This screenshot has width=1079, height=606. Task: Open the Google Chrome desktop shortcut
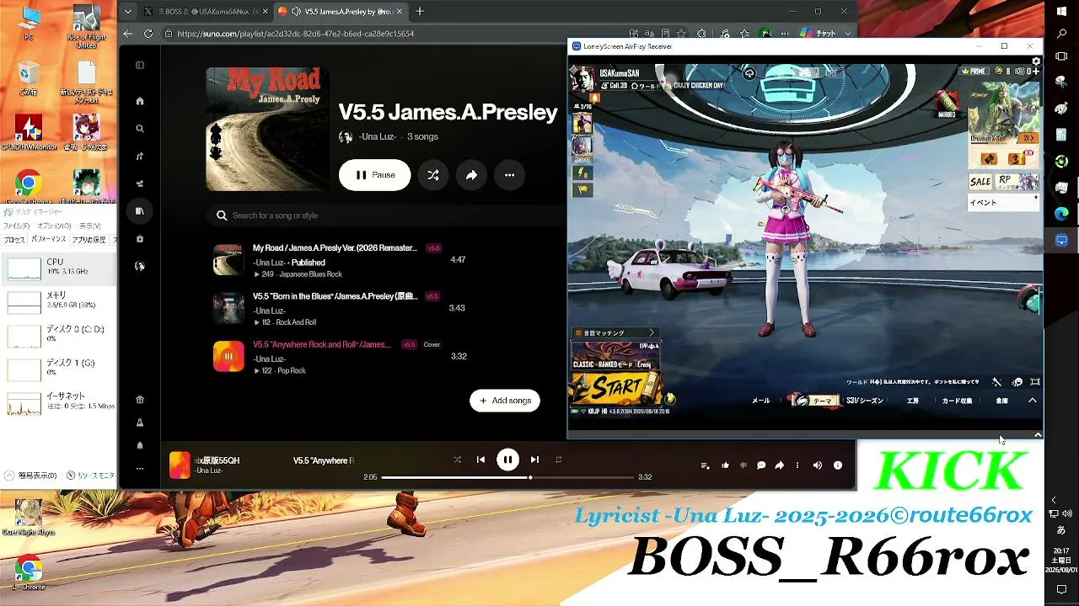28,187
